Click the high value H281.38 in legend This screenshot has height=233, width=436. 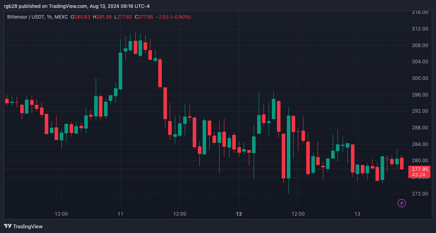102,17
